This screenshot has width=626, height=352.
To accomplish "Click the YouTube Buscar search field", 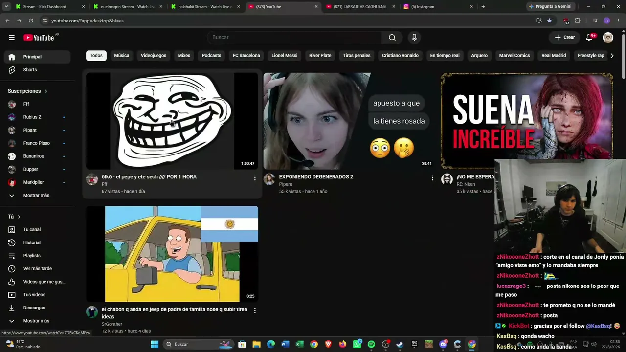I will 295,38.
